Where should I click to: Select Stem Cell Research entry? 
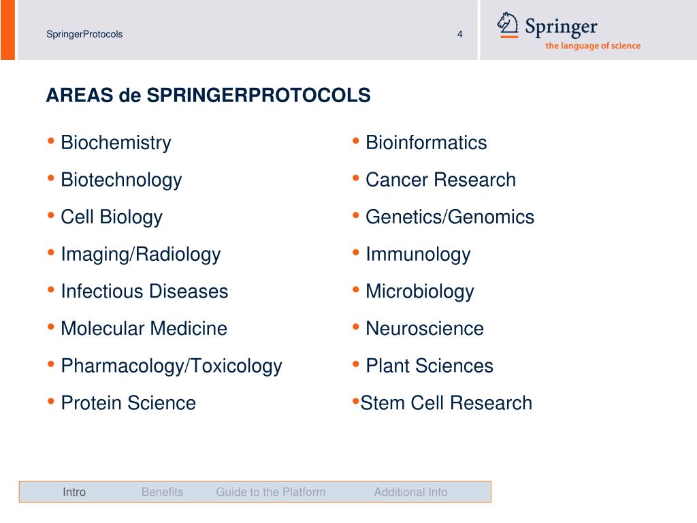[x=446, y=403]
